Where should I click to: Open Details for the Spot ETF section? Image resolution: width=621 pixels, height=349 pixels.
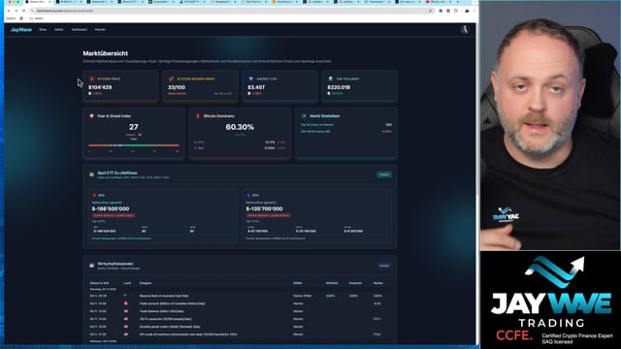tap(384, 174)
